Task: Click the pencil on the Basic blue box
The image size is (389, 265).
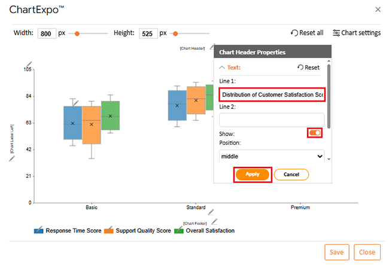Action: click(x=76, y=102)
